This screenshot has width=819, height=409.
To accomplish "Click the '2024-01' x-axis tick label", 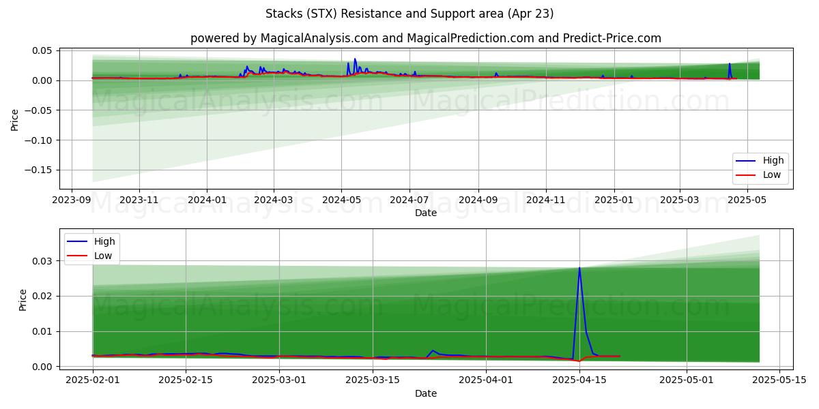I will tap(206, 200).
